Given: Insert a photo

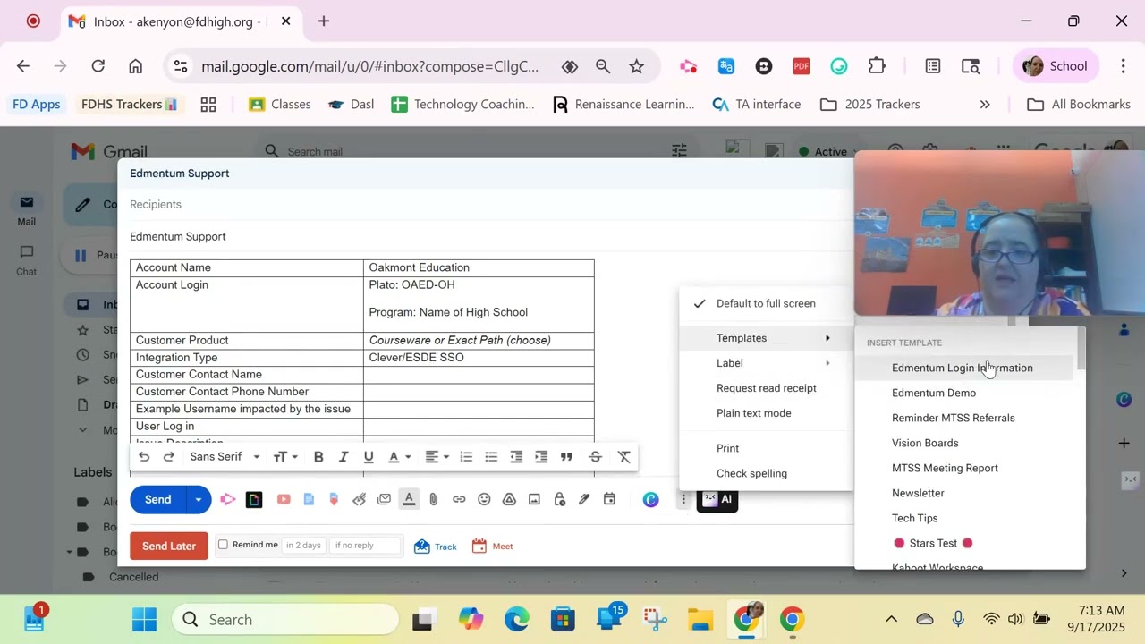Looking at the screenshot, I should point(534,499).
